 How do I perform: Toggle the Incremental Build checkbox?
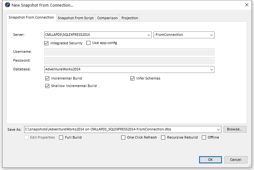coord(47,78)
